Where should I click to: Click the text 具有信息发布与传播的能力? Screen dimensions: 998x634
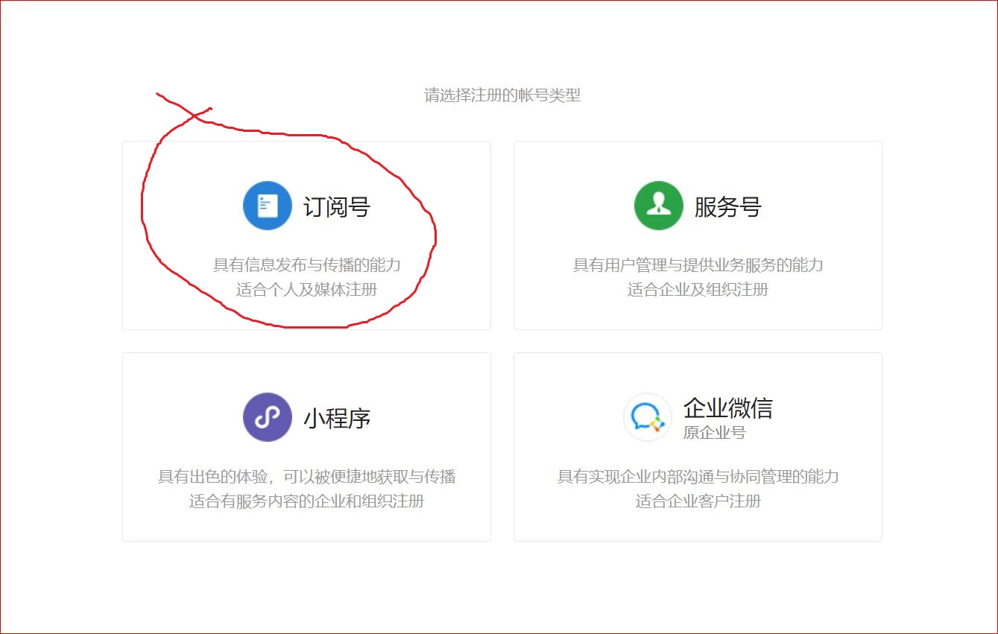tap(307, 265)
